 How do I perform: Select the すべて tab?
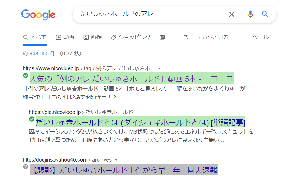tap(35, 37)
